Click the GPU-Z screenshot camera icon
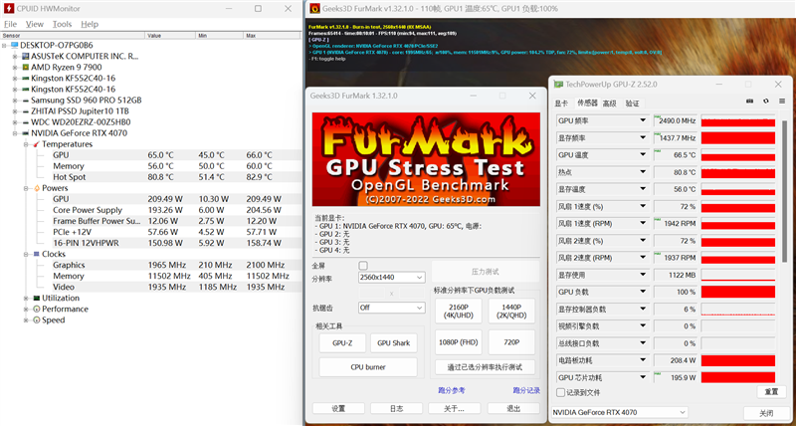796x426 pixels. [x=750, y=102]
